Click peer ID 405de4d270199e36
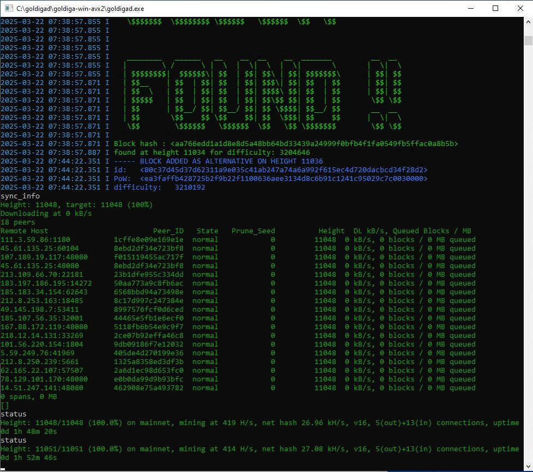 point(149,353)
